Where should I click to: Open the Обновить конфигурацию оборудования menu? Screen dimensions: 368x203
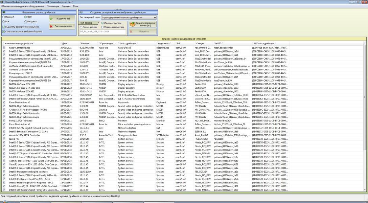[x=23, y=6]
